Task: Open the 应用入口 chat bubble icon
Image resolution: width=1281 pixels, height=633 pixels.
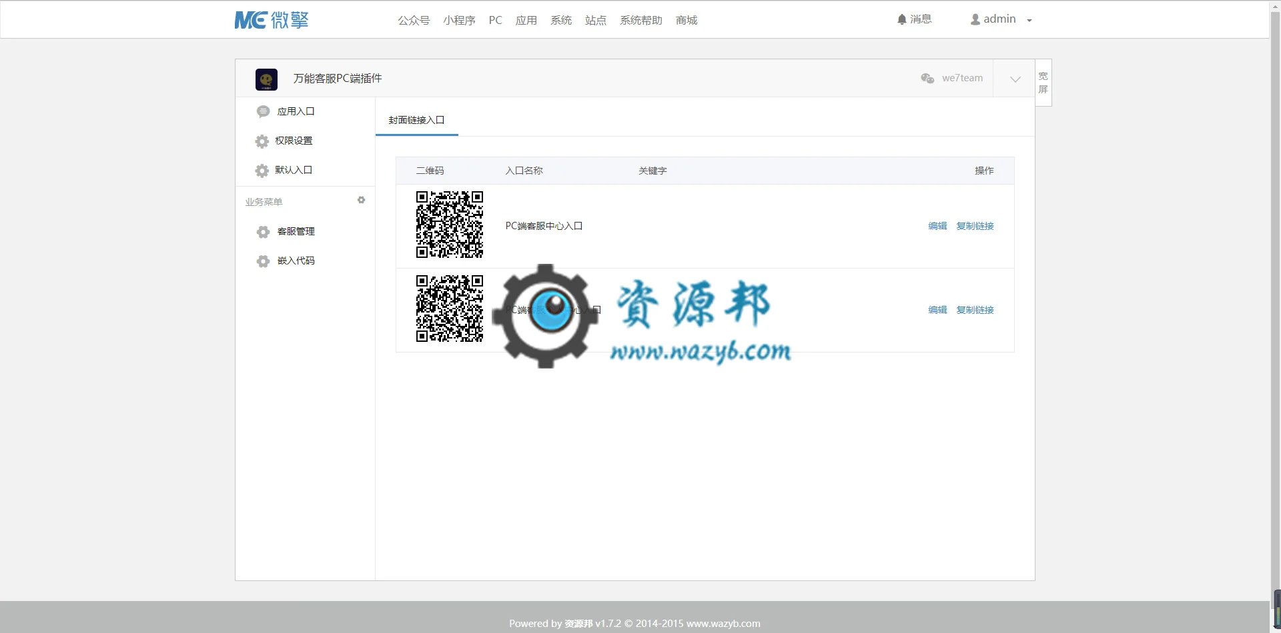Action: [x=263, y=112]
